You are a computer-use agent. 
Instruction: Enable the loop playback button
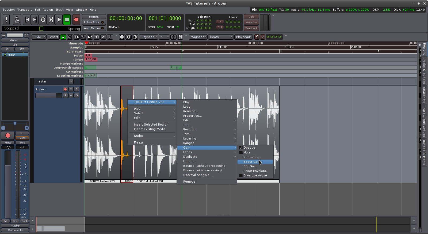click(x=43, y=20)
